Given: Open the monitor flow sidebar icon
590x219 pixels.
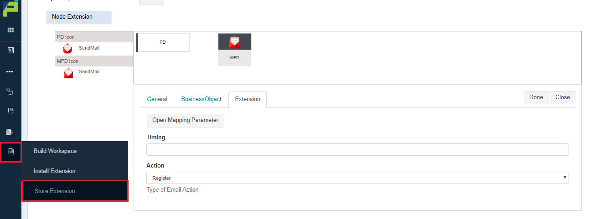Looking at the screenshot, I should point(10,92).
